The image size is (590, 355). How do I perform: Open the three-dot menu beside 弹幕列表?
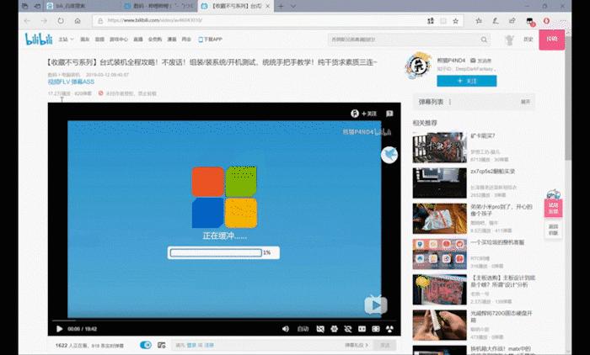click(x=450, y=102)
